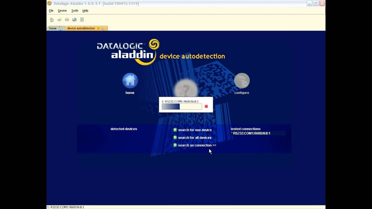This screenshot has height=209, width=372.
Task: Expand search on connection >> options
Action: tap(197, 145)
